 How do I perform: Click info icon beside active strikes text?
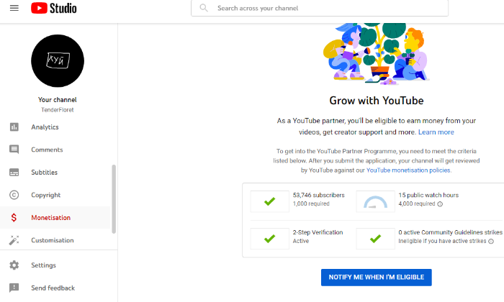pyautogui.click(x=491, y=242)
